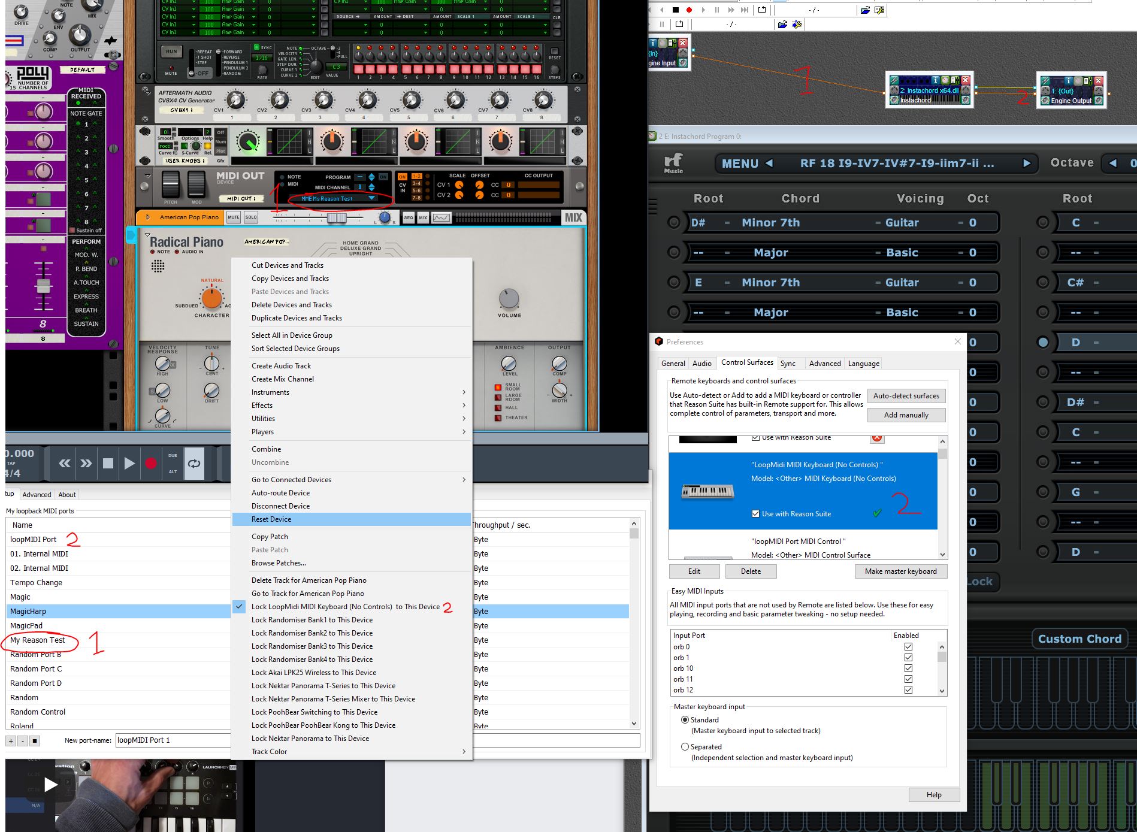The height and width of the screenshot is (832, 1137).
Task: Click the Add manually button
Action: 906,415
